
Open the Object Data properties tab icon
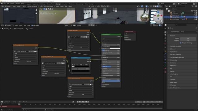click(x=165, y=65)
